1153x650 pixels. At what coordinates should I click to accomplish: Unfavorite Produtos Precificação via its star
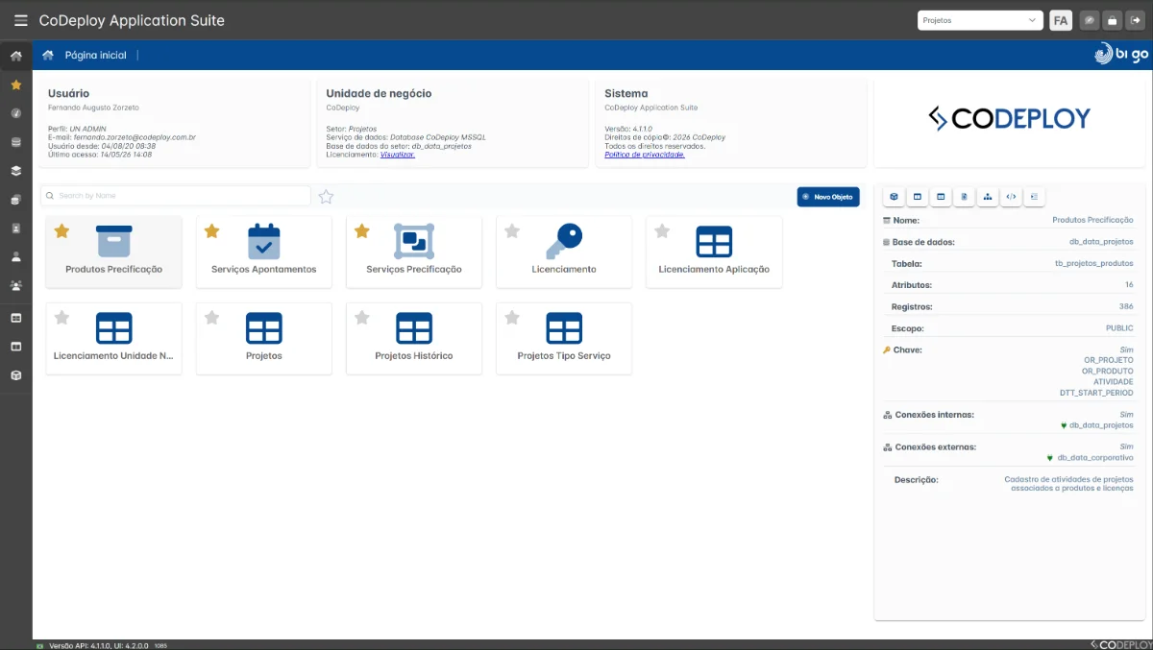click(x=61, y=230)
